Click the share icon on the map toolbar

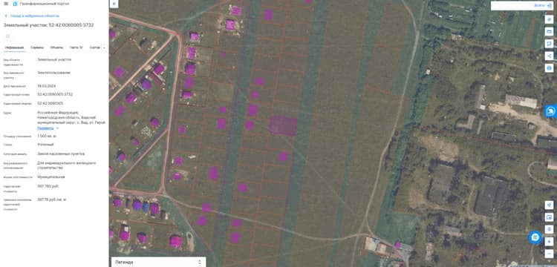click(x=549, y=56)
